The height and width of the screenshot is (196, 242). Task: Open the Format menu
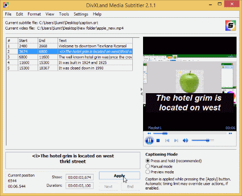(34, 14)
